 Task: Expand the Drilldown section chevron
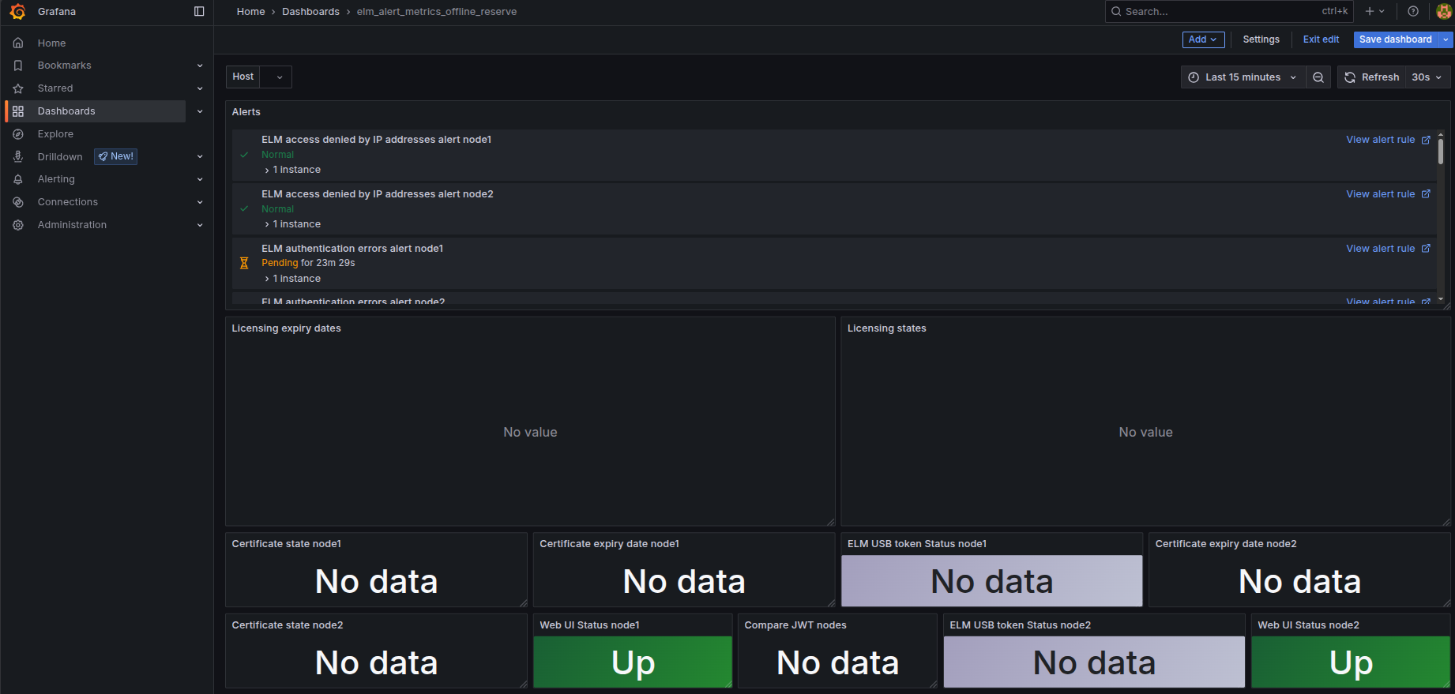(x=200, y=157)
